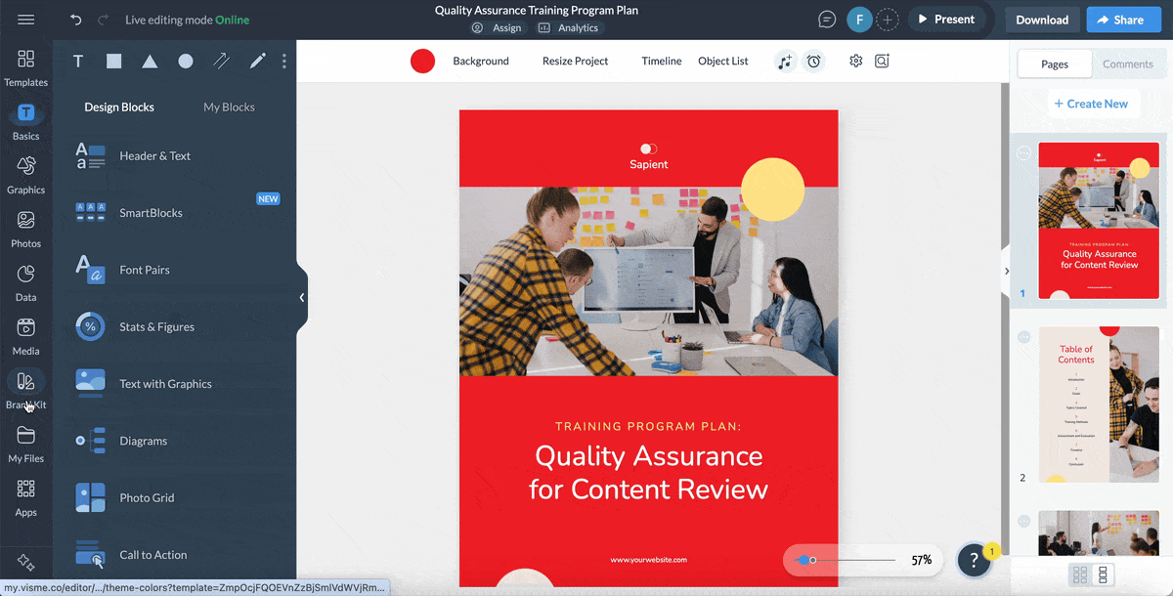
Task: Add a collaborator with plus icon
Action: coord(887,20)
